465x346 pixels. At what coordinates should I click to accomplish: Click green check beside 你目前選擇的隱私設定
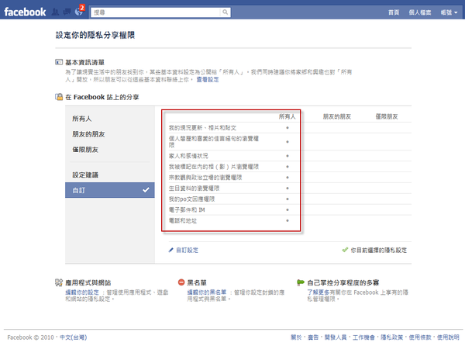pos(345,250)
